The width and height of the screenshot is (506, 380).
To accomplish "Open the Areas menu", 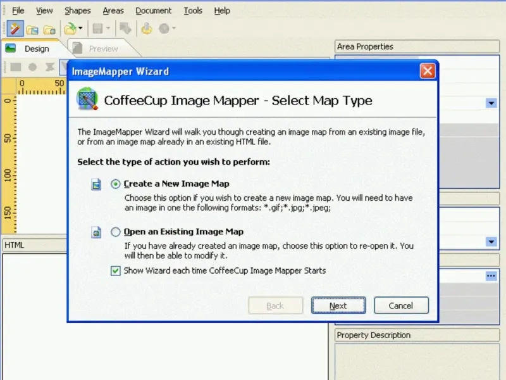I will [x=113, y=11].
